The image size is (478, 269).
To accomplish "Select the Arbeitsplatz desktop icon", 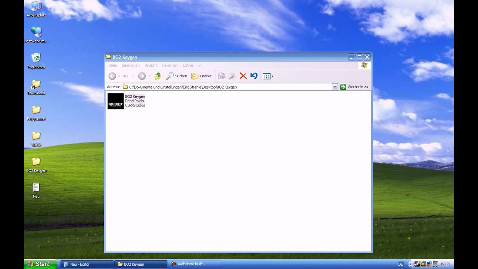I will click(36, 9).
